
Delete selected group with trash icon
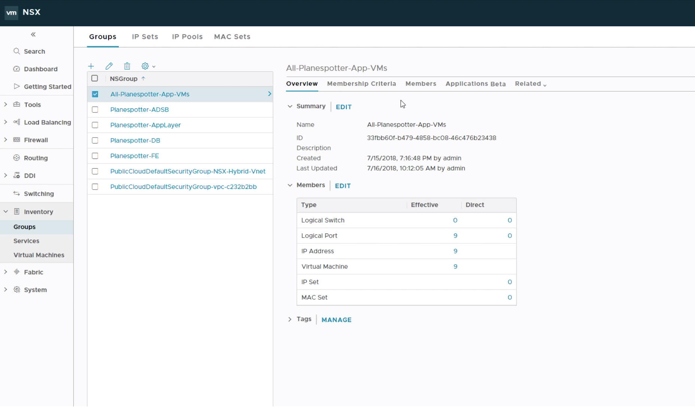[x=127, y=66]
